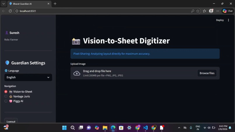Click the Role: Farmer text

11,40
